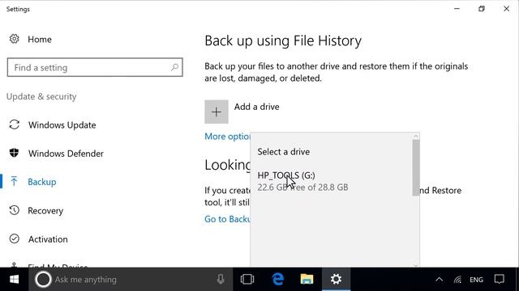The height and width of the screenshot is (291, 519).
Task: Open Windows Defender section
Action: tap(66, 154)
